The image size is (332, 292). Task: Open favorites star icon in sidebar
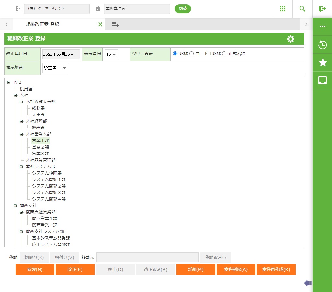pyautogui.click(x=322, y=63)
